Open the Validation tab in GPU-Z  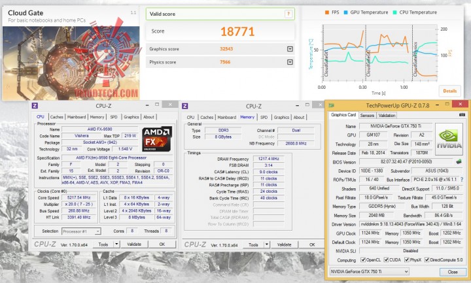(x=387, y=115)
